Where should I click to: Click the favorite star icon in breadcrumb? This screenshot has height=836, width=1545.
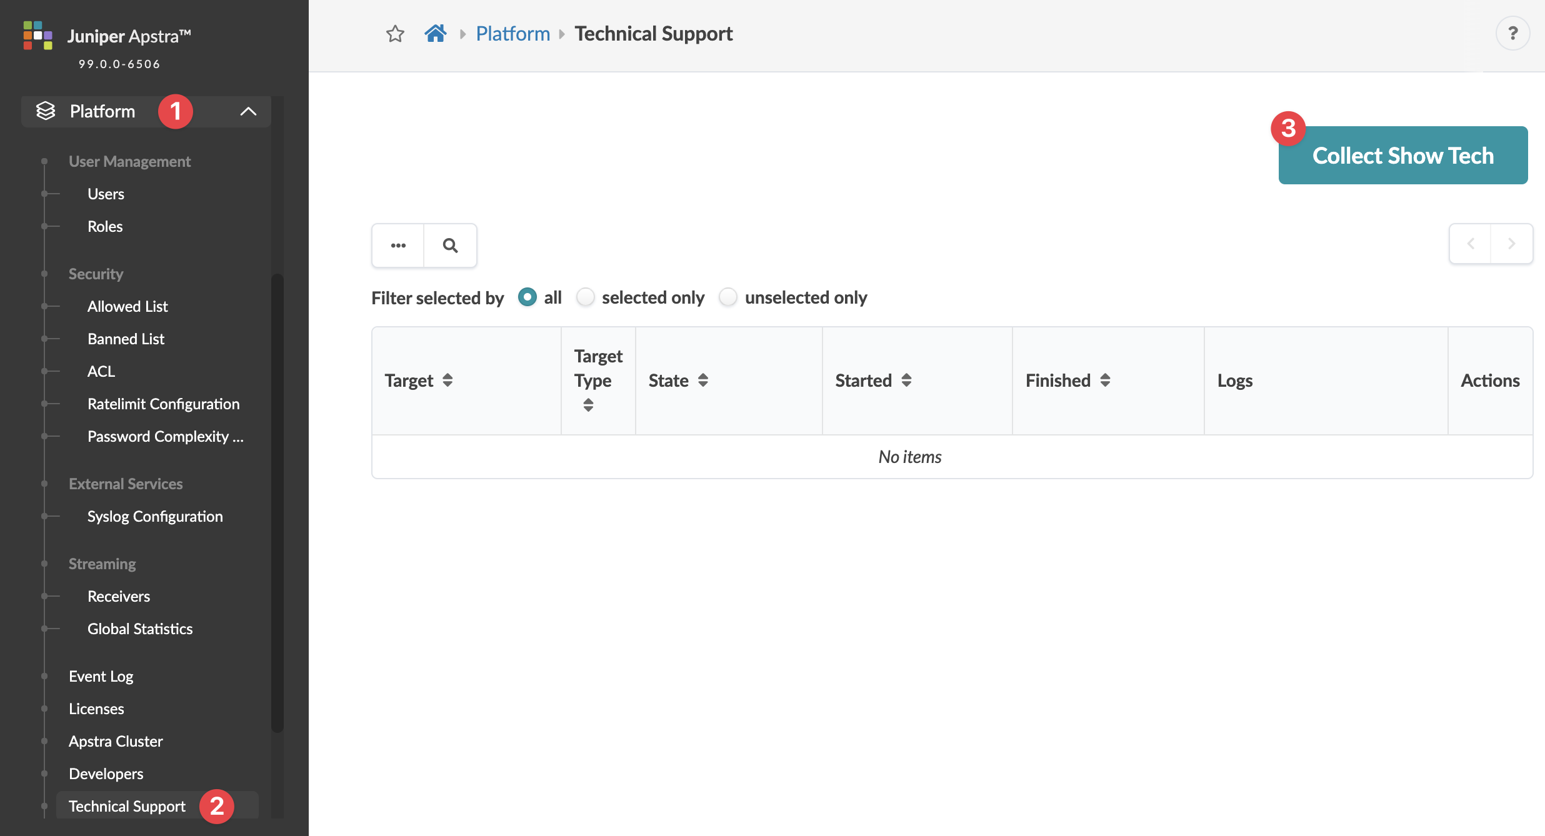point(395,34)
